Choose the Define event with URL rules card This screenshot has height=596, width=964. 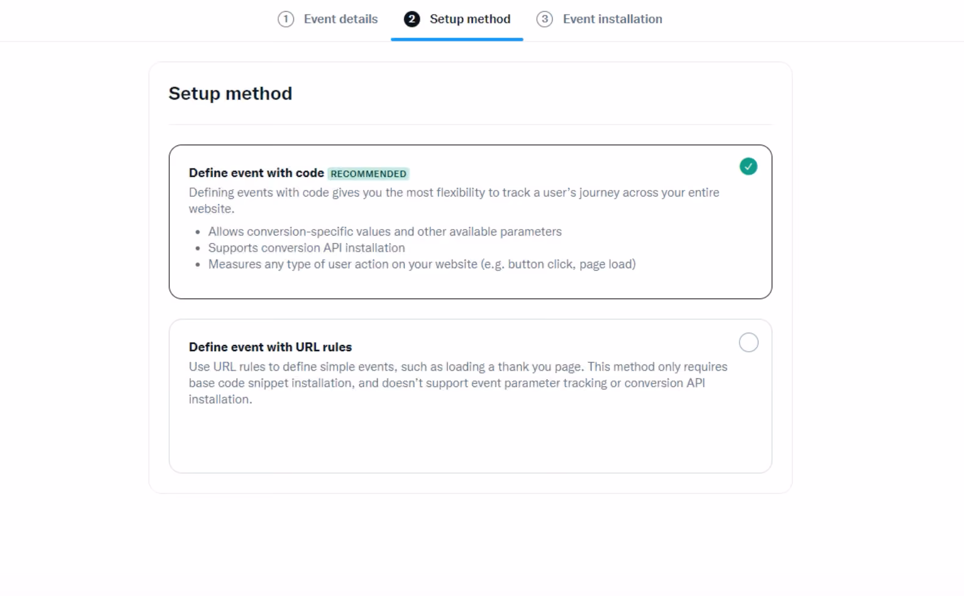click(x=470, y=396)
